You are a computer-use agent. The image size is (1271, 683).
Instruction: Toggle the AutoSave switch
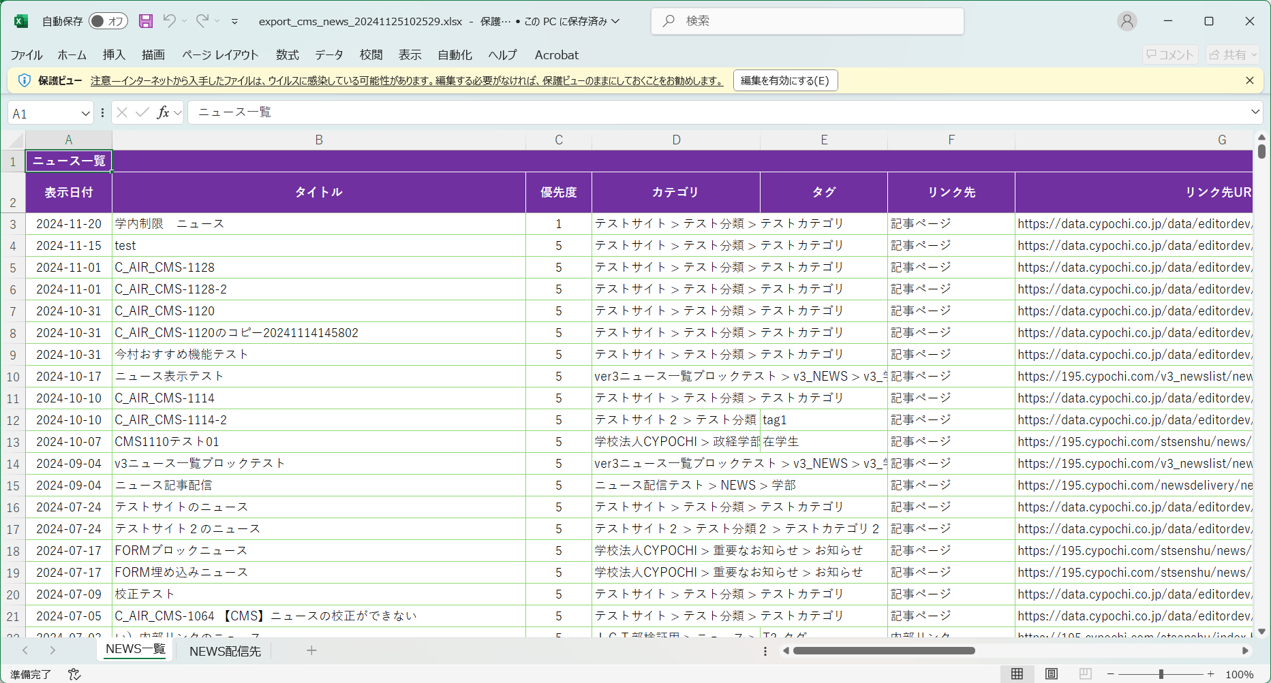pos(108,21)
